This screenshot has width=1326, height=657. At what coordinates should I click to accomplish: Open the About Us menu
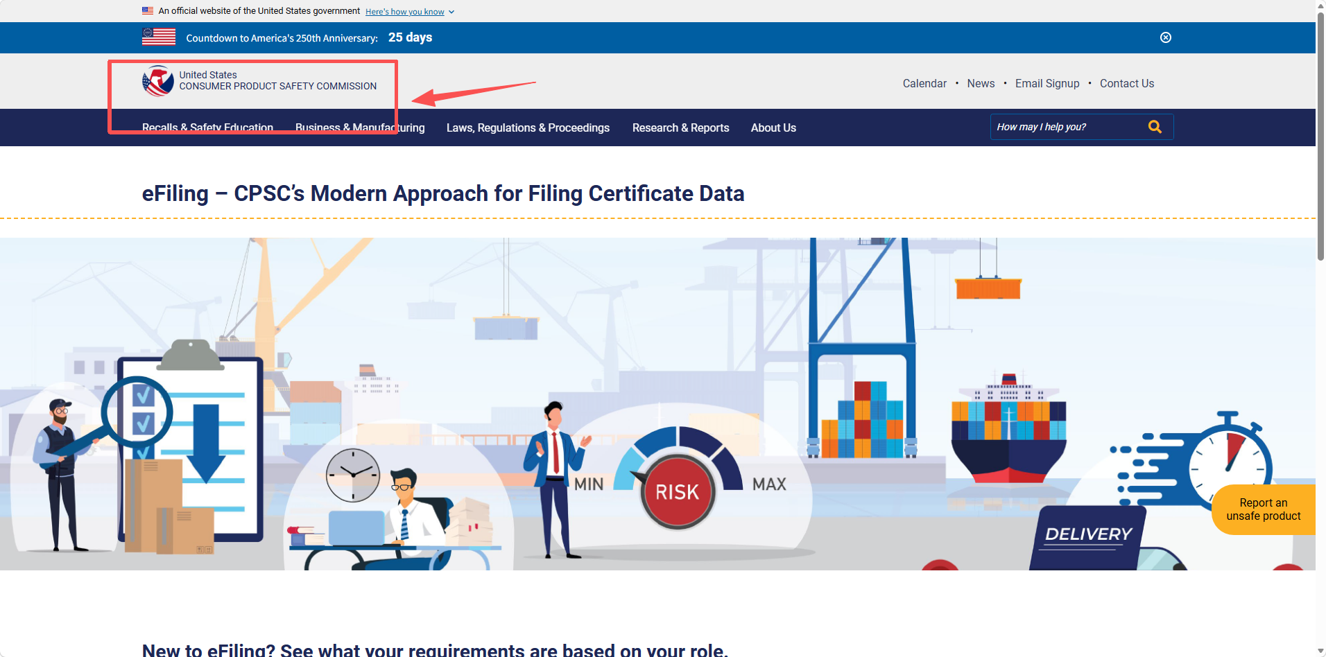click(x=773, y=128)
